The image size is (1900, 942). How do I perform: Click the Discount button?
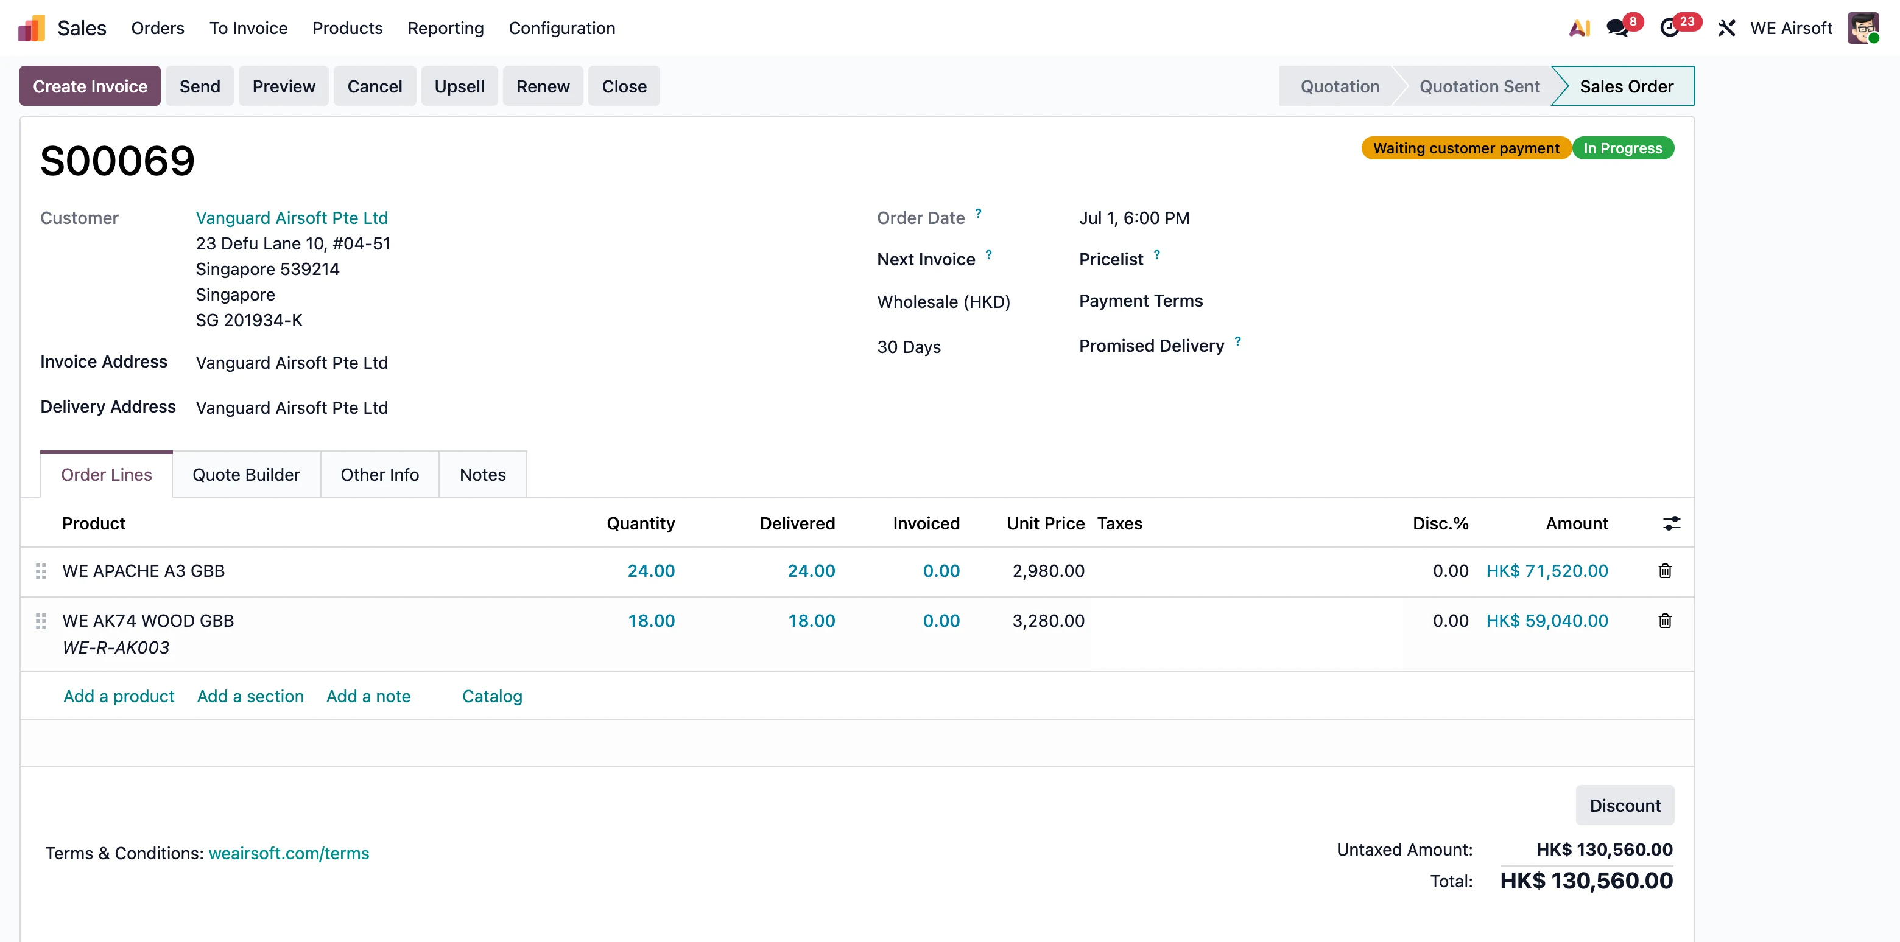(x=1625, y=806)
